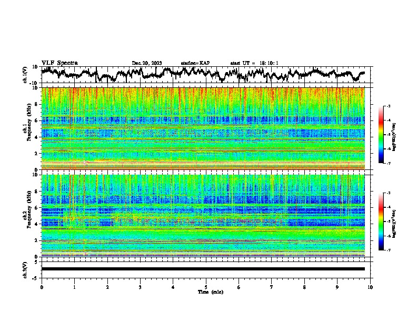Click time axis tick label "9"
Viewport: 417px width, 322px height.
point(337,287)
